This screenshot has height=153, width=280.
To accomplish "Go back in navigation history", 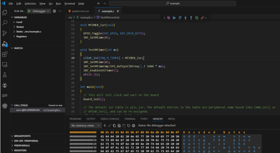I will point(99,3).
